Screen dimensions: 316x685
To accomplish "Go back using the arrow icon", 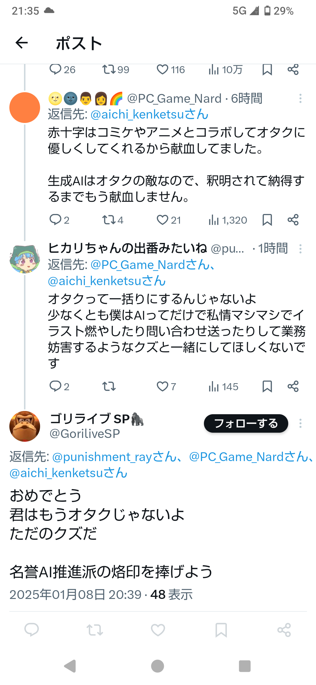I will 22,43.
